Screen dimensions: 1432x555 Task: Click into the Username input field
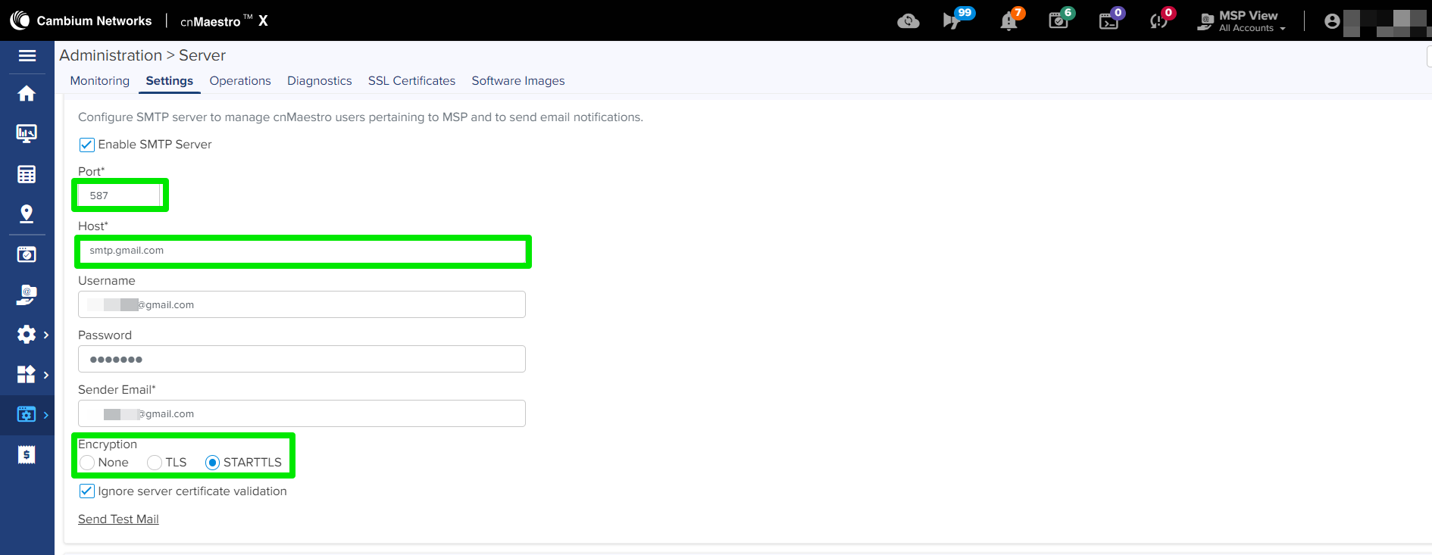(302, 304)
